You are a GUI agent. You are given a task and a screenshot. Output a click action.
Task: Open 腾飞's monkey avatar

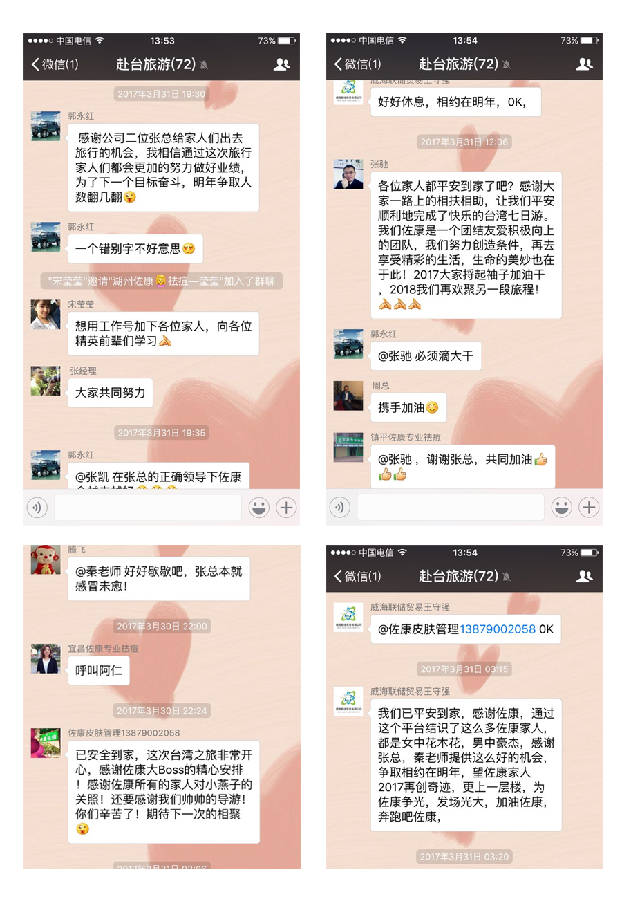click(46, 559)
